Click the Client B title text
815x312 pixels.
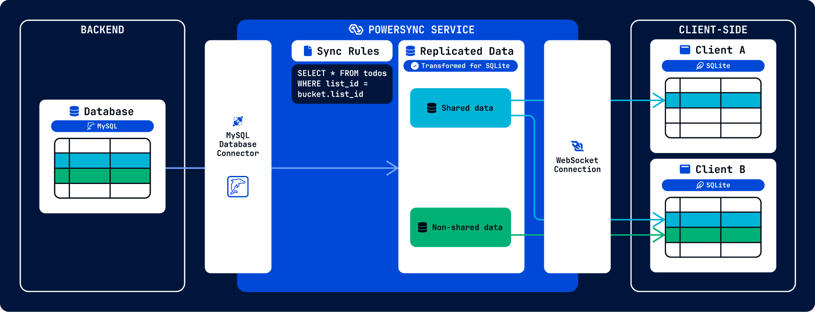pos(720,170)
